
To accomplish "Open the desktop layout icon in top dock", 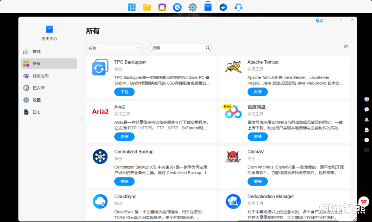I will coord(132,7).
